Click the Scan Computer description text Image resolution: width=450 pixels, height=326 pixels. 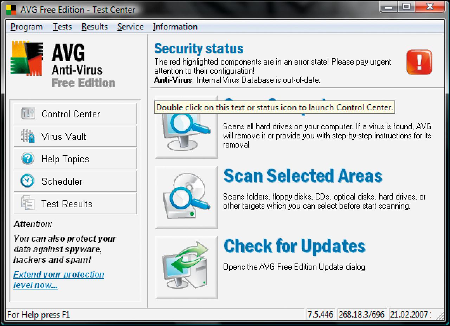tap(327, 135)
